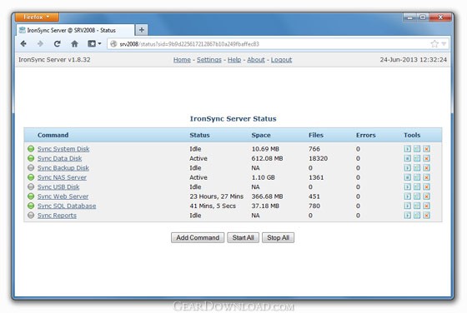
Task: Click the Stop All button
Action: pyautogui.click(x=279, y=237)
